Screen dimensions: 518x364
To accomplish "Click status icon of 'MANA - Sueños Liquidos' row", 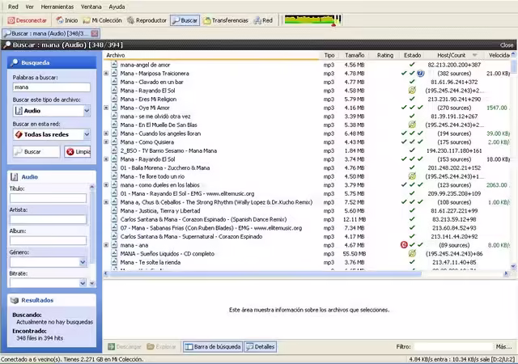I will [x=412, y=253].
